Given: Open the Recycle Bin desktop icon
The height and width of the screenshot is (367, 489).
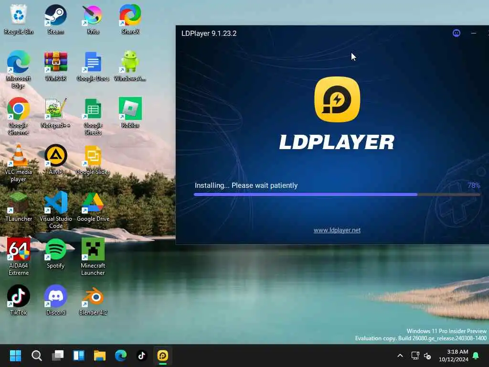Looking at the screenshot, I should pyautogui.click(x=19, y=19).
